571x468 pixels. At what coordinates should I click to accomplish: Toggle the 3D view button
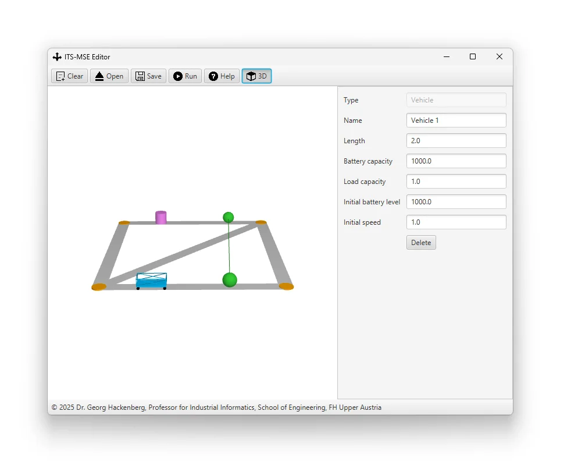click(x=257, y=76)
